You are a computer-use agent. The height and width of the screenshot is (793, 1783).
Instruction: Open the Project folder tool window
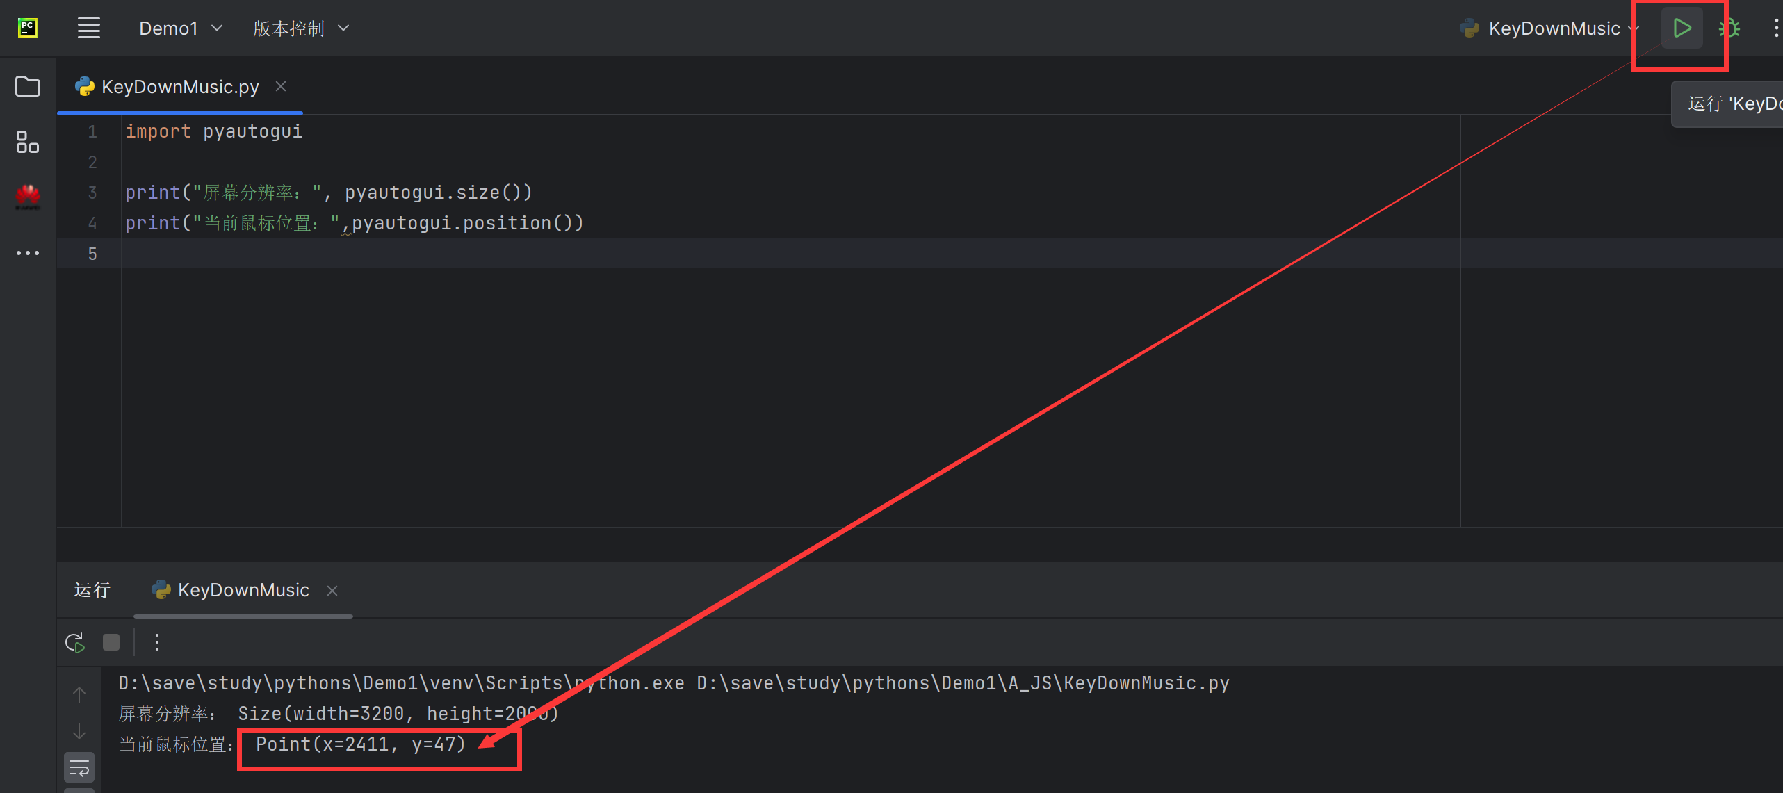(x=28, y=86)
